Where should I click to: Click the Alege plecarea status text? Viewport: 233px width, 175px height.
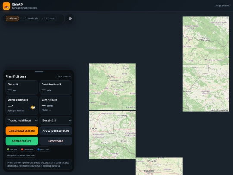coord(223,6)
